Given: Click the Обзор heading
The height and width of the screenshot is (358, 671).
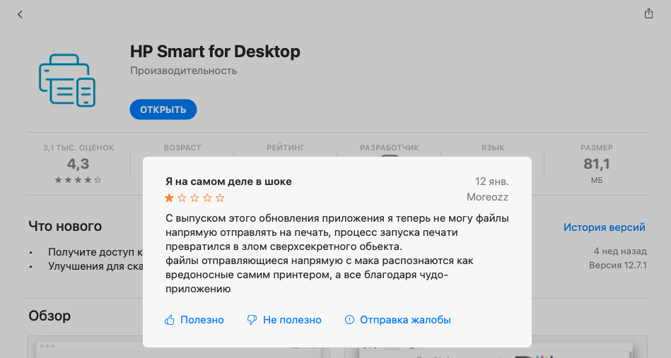Looking at the screenshot, I should [49, 316].
